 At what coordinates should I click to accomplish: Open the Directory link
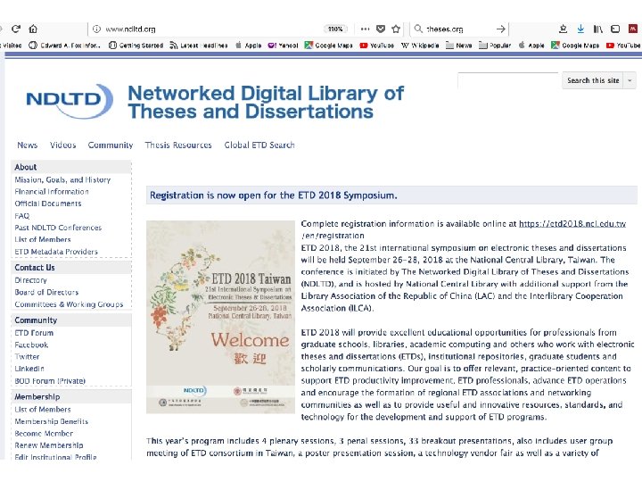point(30,280)
